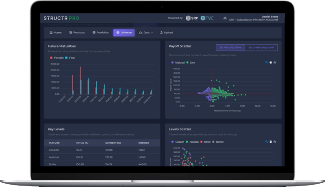Image resolution: width=325 pixels, height=187 pixels.
Task: Click the Home icon in navigation
Action: coord(51,32)
